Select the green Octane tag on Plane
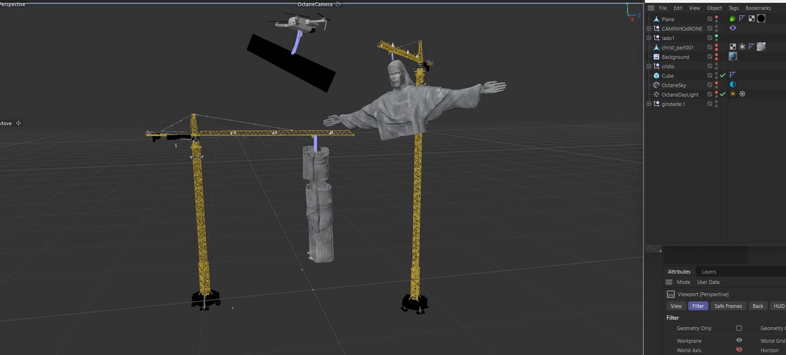Screen dimensions: 786x355 click(733, 19)
